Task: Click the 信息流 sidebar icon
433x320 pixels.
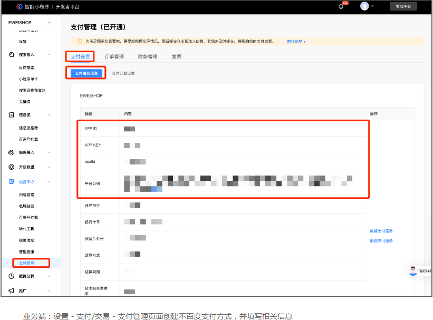Action: (x=12, y=114)
